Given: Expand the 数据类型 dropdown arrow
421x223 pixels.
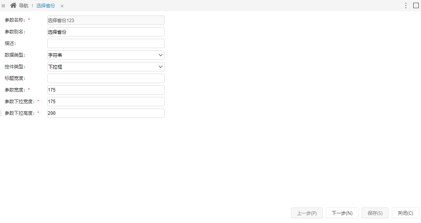Looking at the screenshot, I should 161,55.
